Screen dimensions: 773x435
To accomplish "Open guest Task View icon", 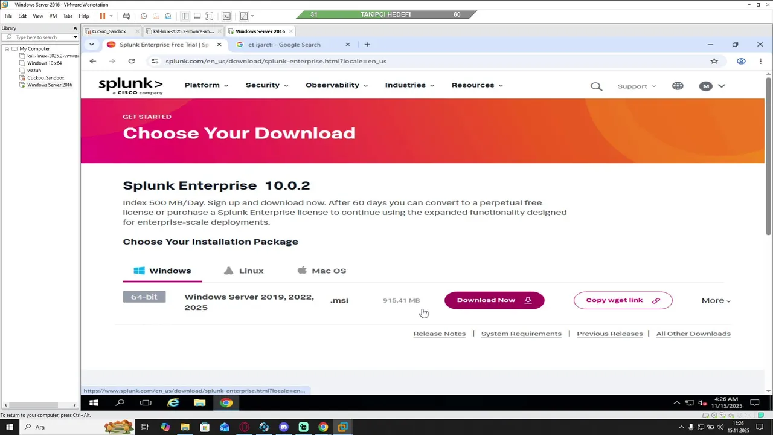I will pos(146,403).
